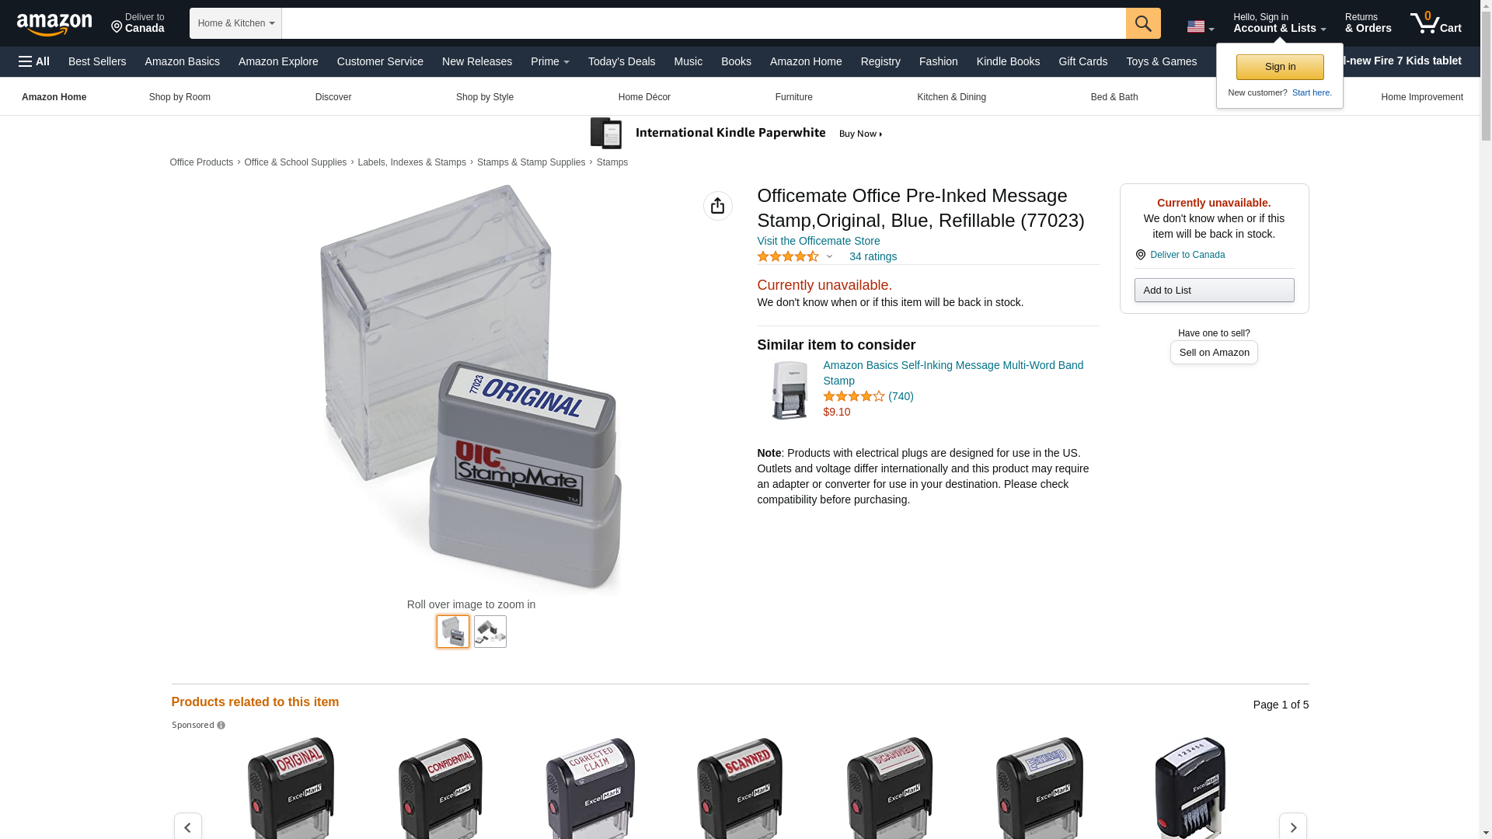
Task: Click the share icon beside product image
Action: [x=717, y=206]
